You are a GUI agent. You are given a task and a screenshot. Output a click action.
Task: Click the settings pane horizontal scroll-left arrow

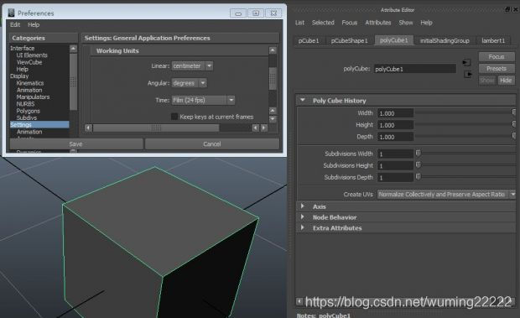[x=88, y=128]
